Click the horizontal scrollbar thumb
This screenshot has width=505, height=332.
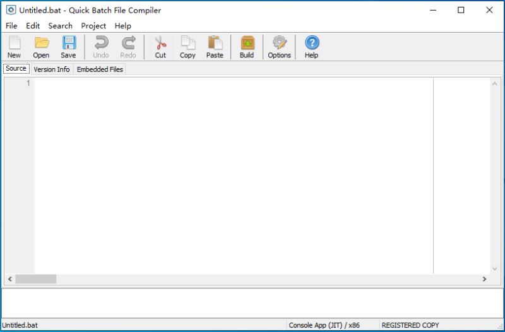point(36,279)
